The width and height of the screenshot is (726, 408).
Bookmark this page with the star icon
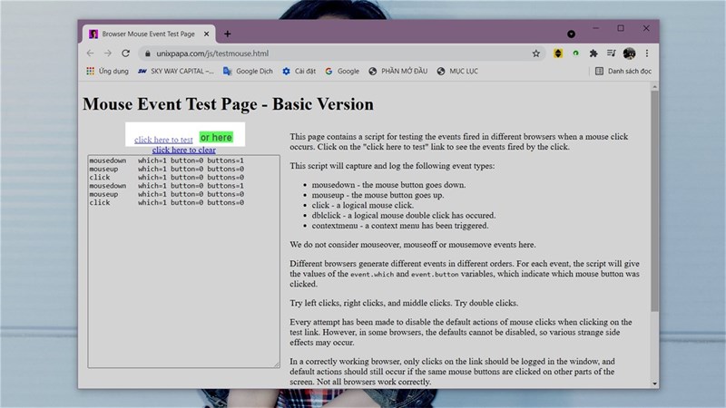pyautogui.click(x=536, y=53)
